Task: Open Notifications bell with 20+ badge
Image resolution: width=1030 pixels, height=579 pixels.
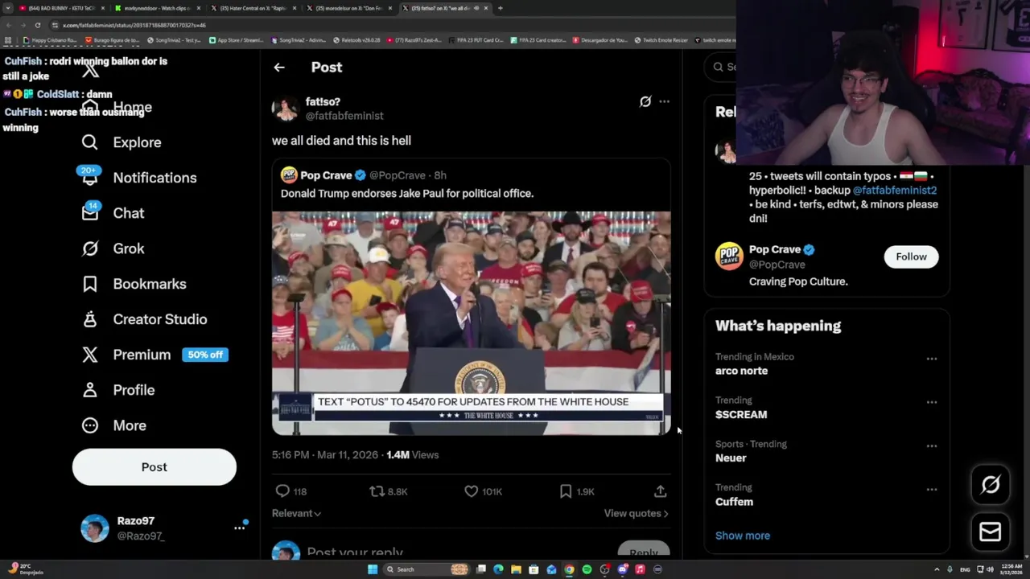Action: click(x=90, y=178)
